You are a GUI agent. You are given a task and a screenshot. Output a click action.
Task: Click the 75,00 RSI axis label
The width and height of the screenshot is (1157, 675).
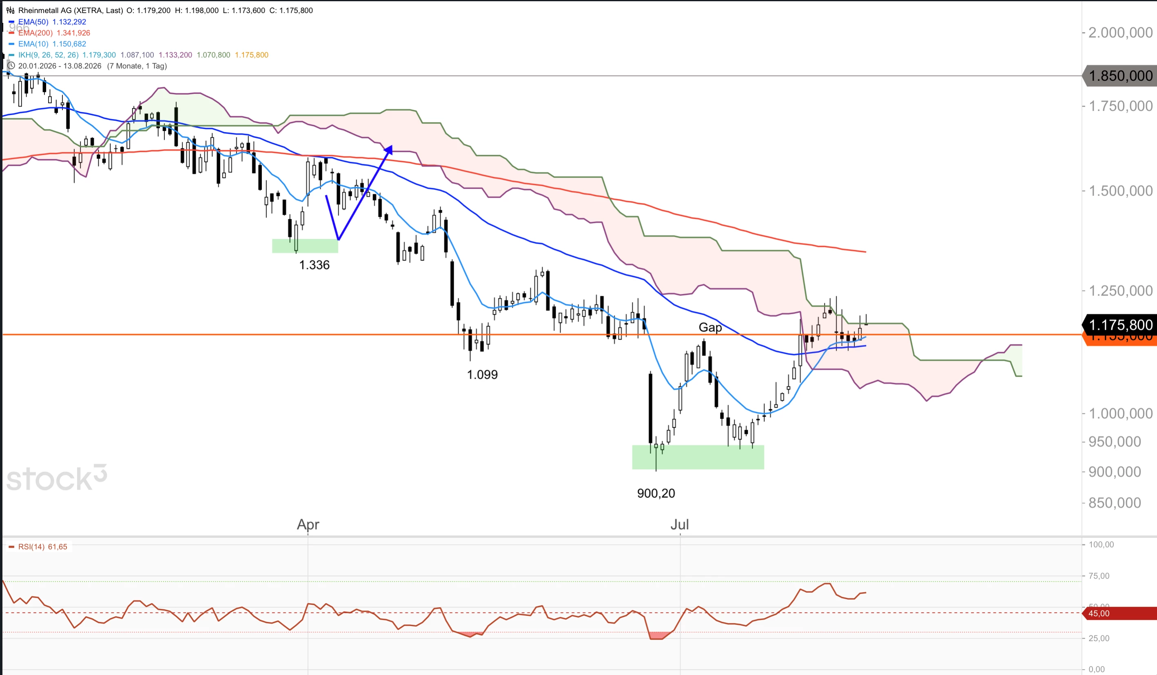(1099, 576)
